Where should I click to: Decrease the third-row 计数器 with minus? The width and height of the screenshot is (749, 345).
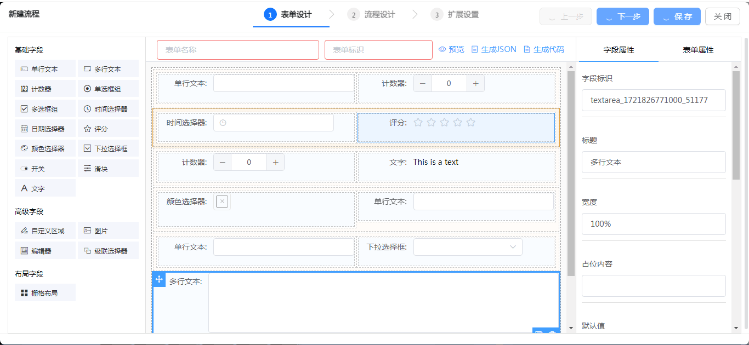coord(222,162)
